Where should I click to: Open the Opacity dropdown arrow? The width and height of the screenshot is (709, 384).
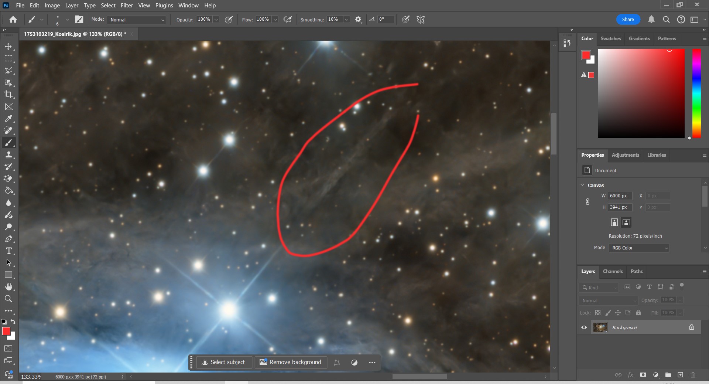pyautogui.click(x=216, y=20)
